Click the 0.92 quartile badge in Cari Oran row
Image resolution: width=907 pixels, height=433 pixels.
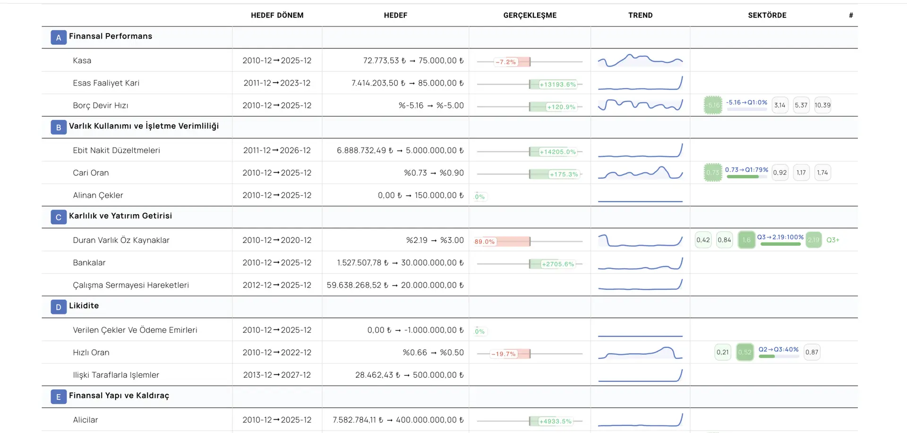pos(780,173)
